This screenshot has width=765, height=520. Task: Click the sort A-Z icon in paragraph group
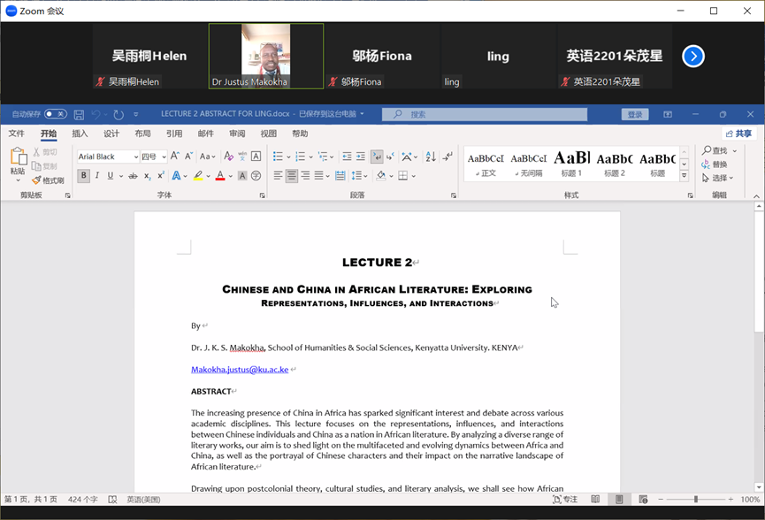(431, 157)
